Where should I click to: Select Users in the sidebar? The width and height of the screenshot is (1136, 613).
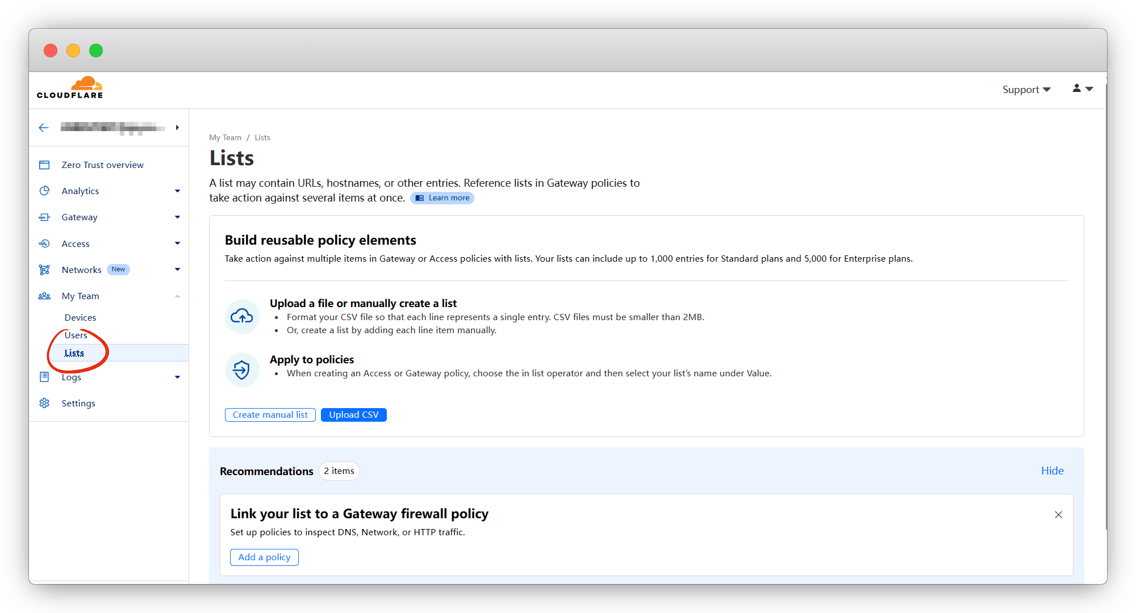[76, 335]
